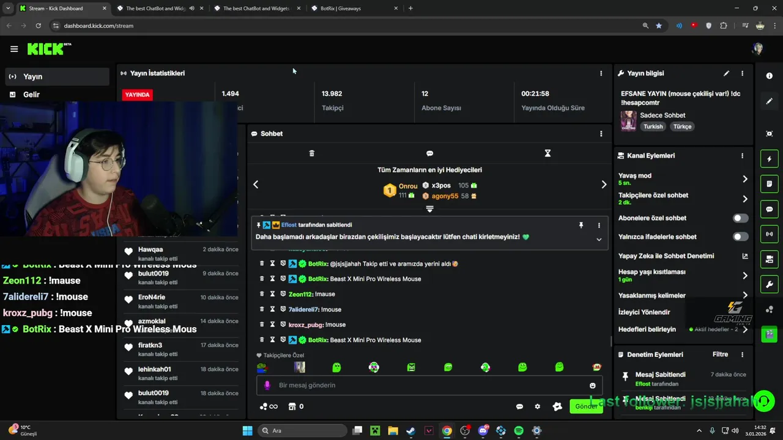Open Kanal Eylemleri three-dot menu
Screen dimensions: 783x440
tap(742, 156)
